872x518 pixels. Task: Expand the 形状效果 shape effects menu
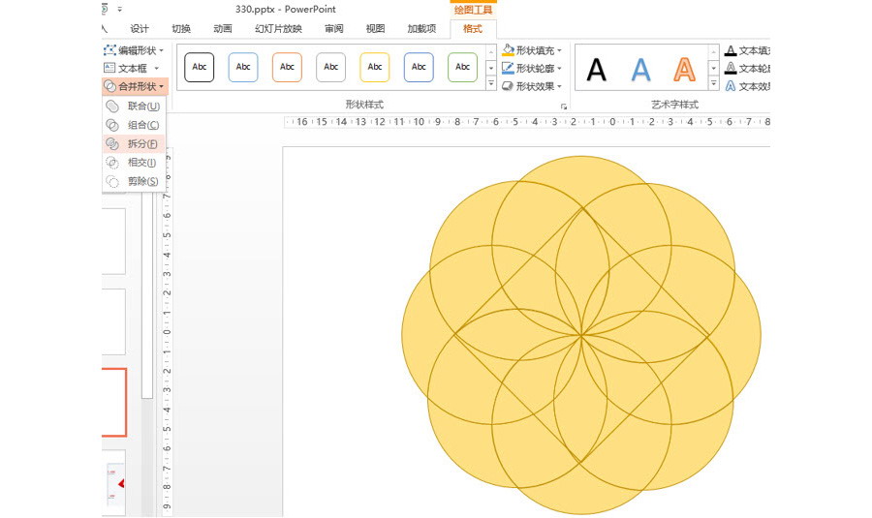[532, 86]
